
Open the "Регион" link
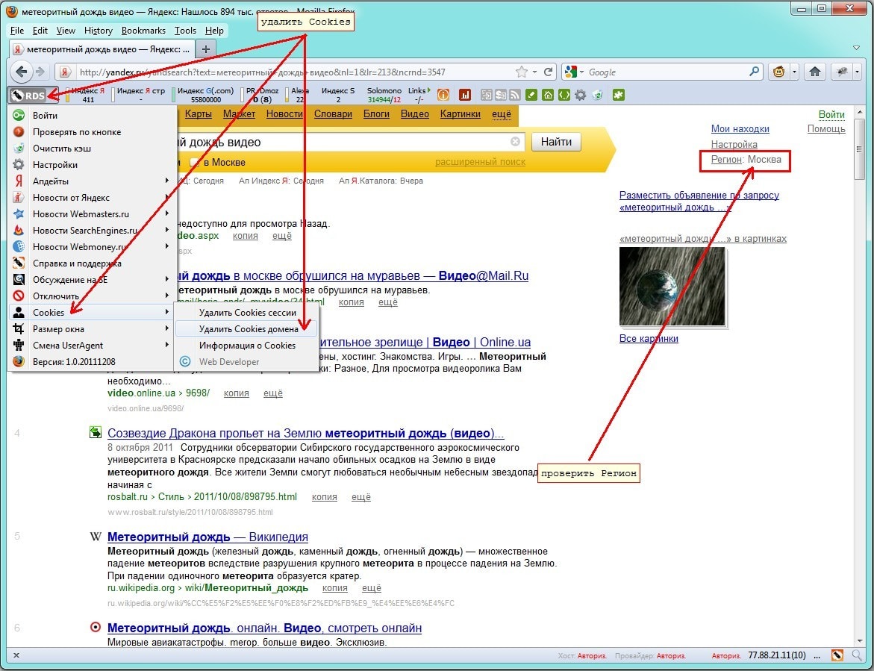[x=726, y=160]
